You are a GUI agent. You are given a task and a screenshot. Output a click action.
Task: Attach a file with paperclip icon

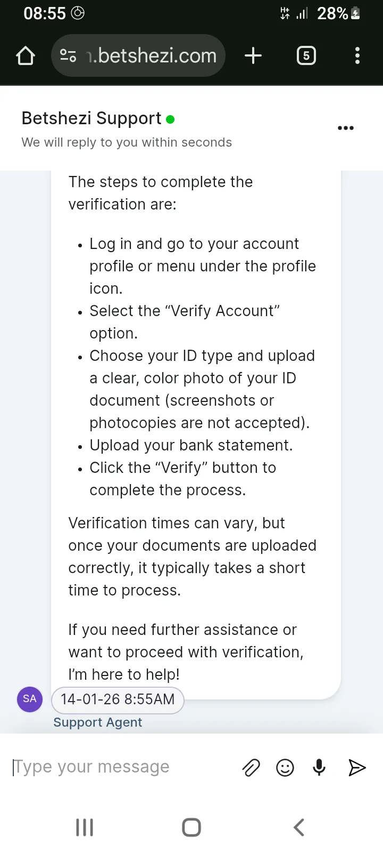tap(251, 768)
